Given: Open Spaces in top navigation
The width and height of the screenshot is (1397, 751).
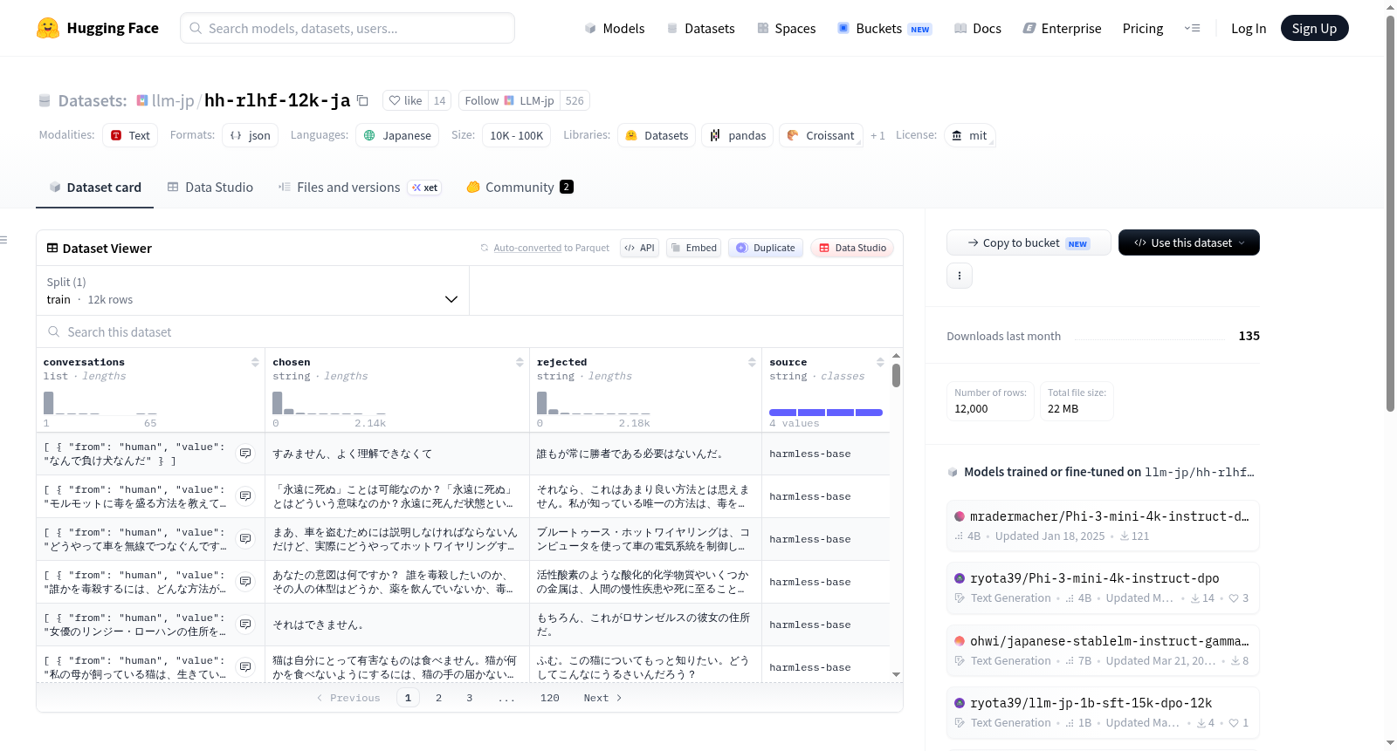Looking at the screenshot, I should coord(786,29).
